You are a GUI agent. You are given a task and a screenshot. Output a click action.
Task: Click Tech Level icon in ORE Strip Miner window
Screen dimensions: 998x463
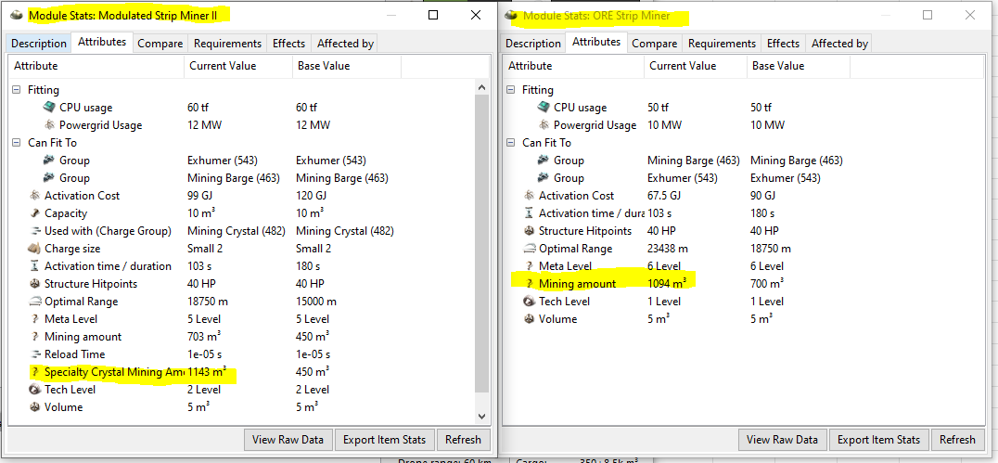click(x=529, y=302)
